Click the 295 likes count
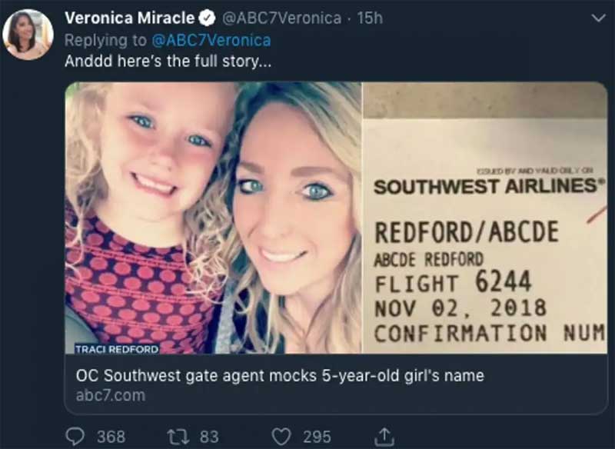The height and width of the screenshot is (449, 615). coord(317,437)
